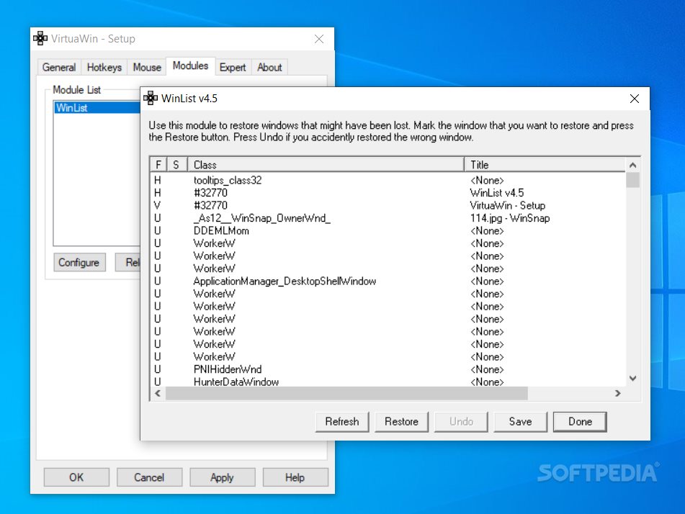Click Done to close WinList
Viewport: 685px width, 514px height.
(x=580, y=422)
